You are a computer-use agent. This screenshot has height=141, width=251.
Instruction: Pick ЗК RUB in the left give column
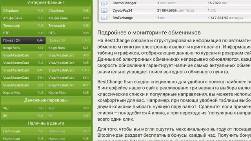tap(24, 116)
